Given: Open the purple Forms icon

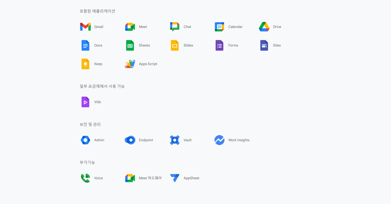Looking at the screenshot, I should click(x=219, y=45).
